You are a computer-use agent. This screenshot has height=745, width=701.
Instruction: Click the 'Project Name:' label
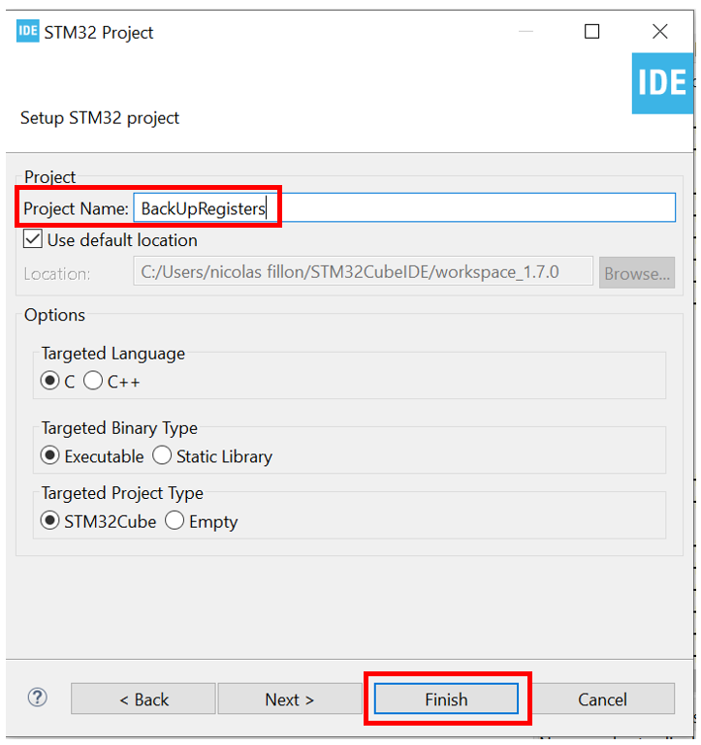[76, 208]
